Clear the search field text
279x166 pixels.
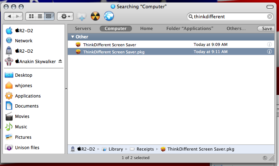click(x=270, y=16)
